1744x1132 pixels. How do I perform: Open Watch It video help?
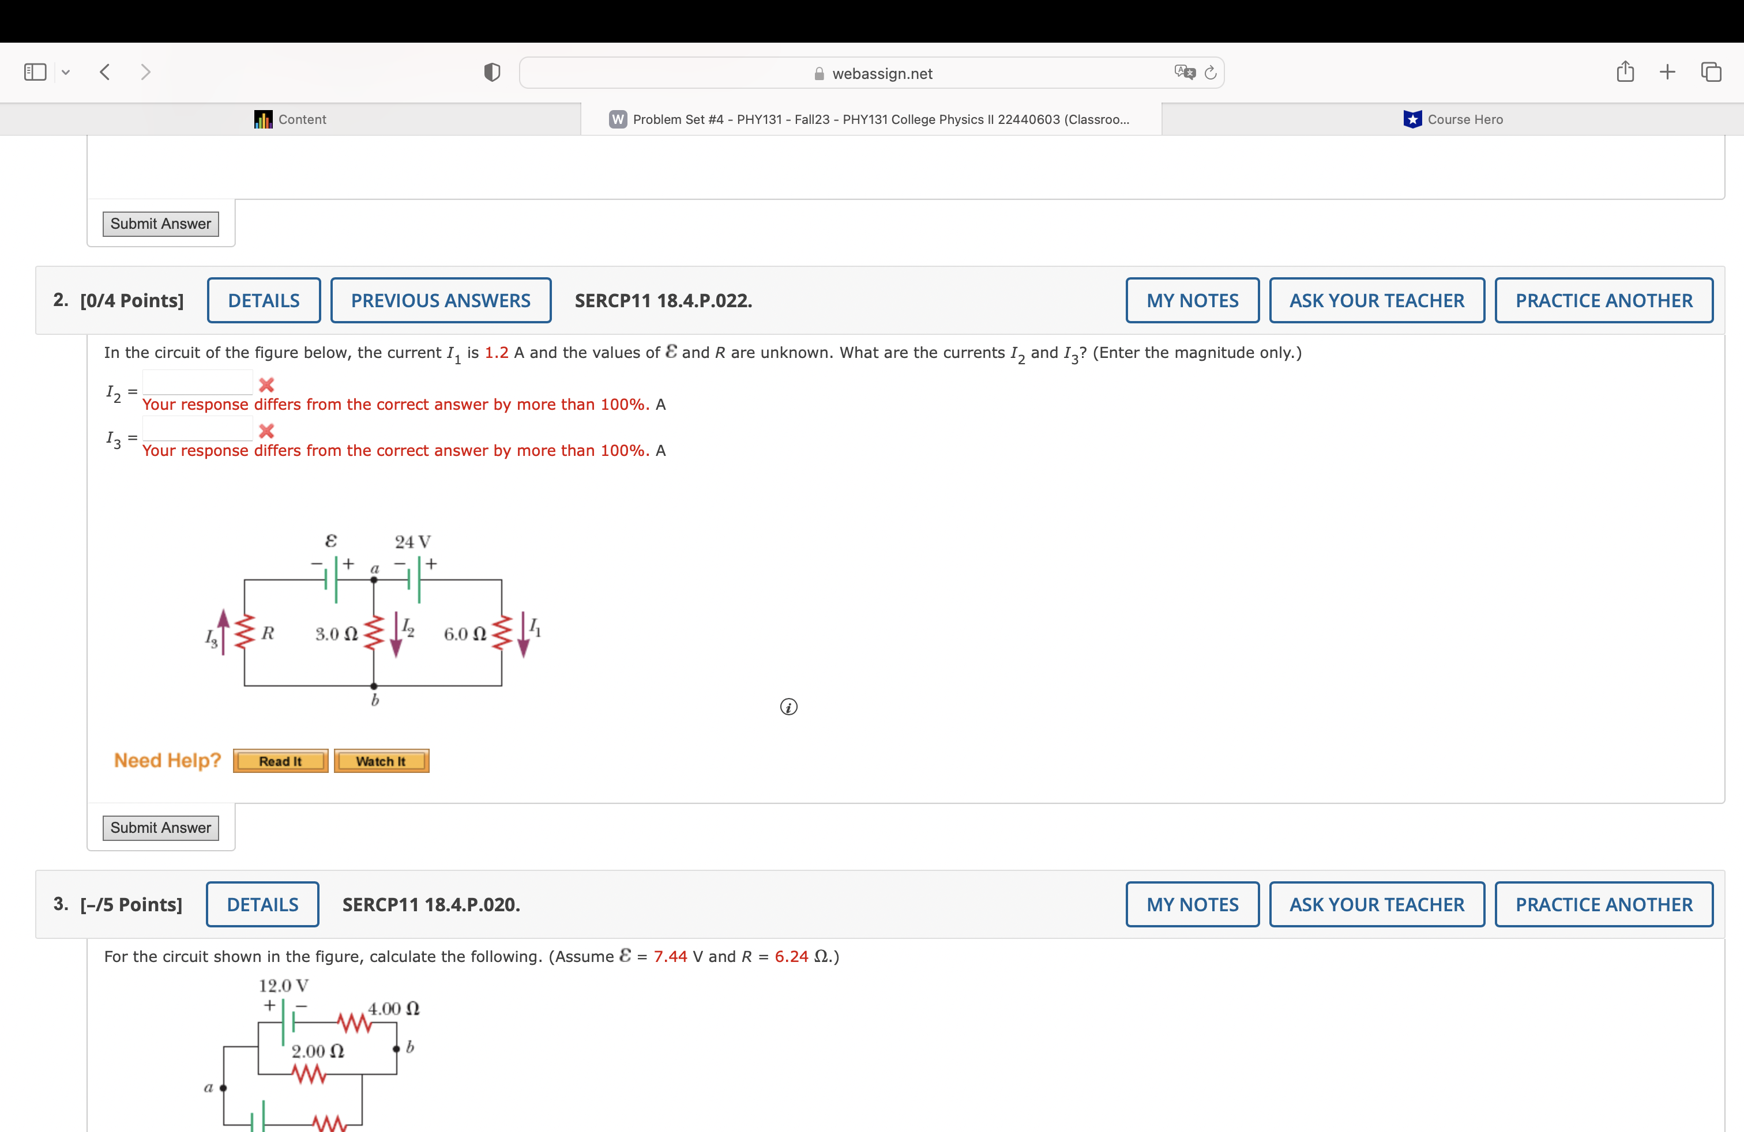click(381, 761)
